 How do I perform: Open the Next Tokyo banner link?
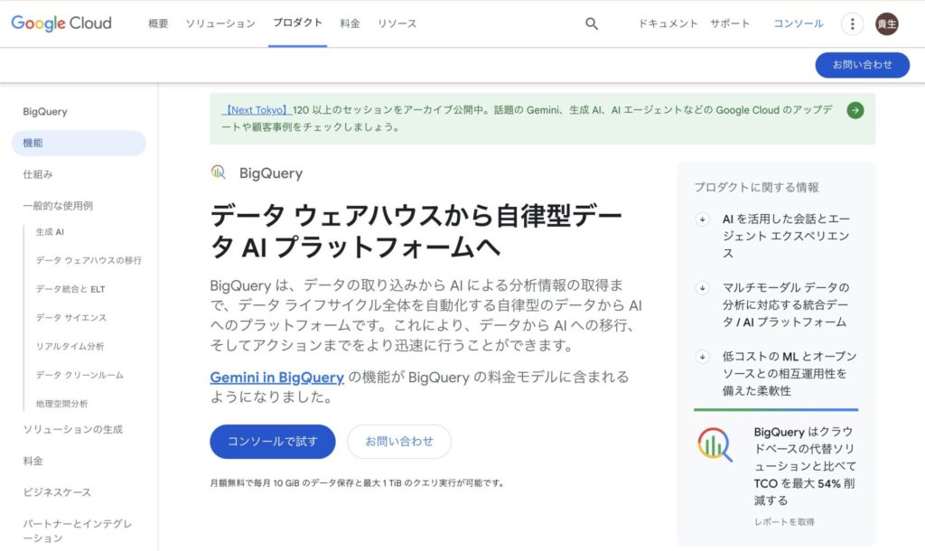pos(257,109)
